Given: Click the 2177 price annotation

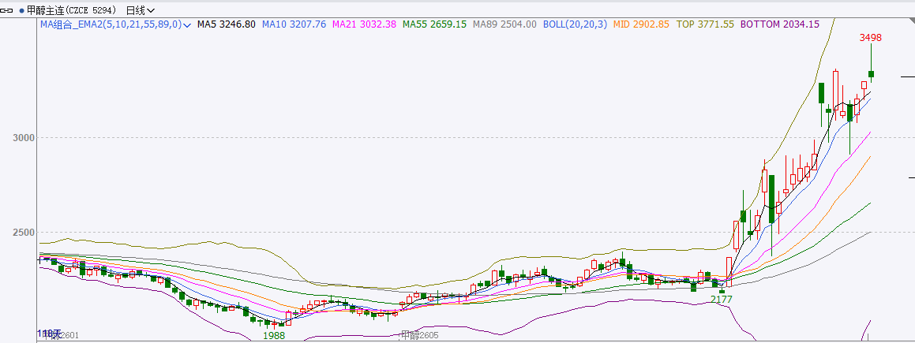Looking at the screenshot, I should click(x=721, y=300).
